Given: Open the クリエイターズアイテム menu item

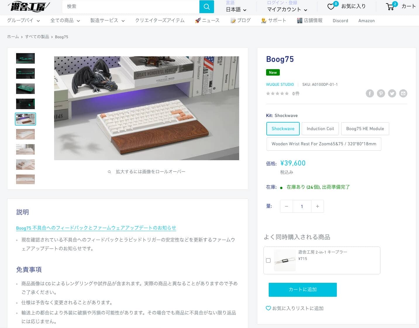Looking at the screenshot, I should coord(160,20).
